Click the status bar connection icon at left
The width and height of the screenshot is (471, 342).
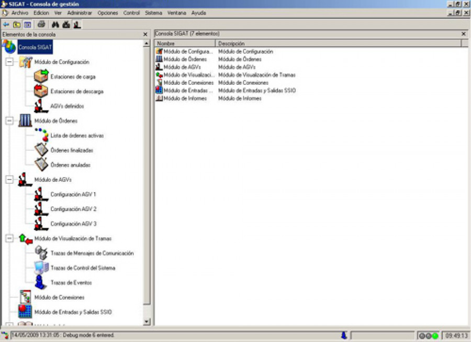pos(5,335)
